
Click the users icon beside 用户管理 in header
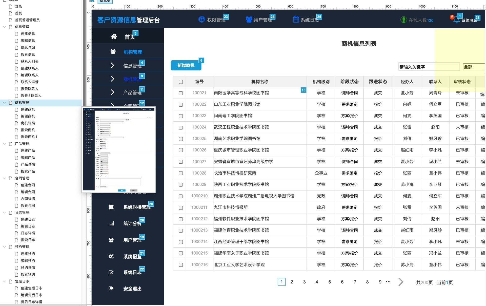[249, 20]
